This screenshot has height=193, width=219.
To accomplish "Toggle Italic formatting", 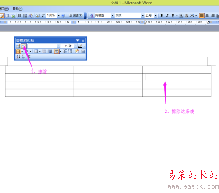I will coord(167,15).
